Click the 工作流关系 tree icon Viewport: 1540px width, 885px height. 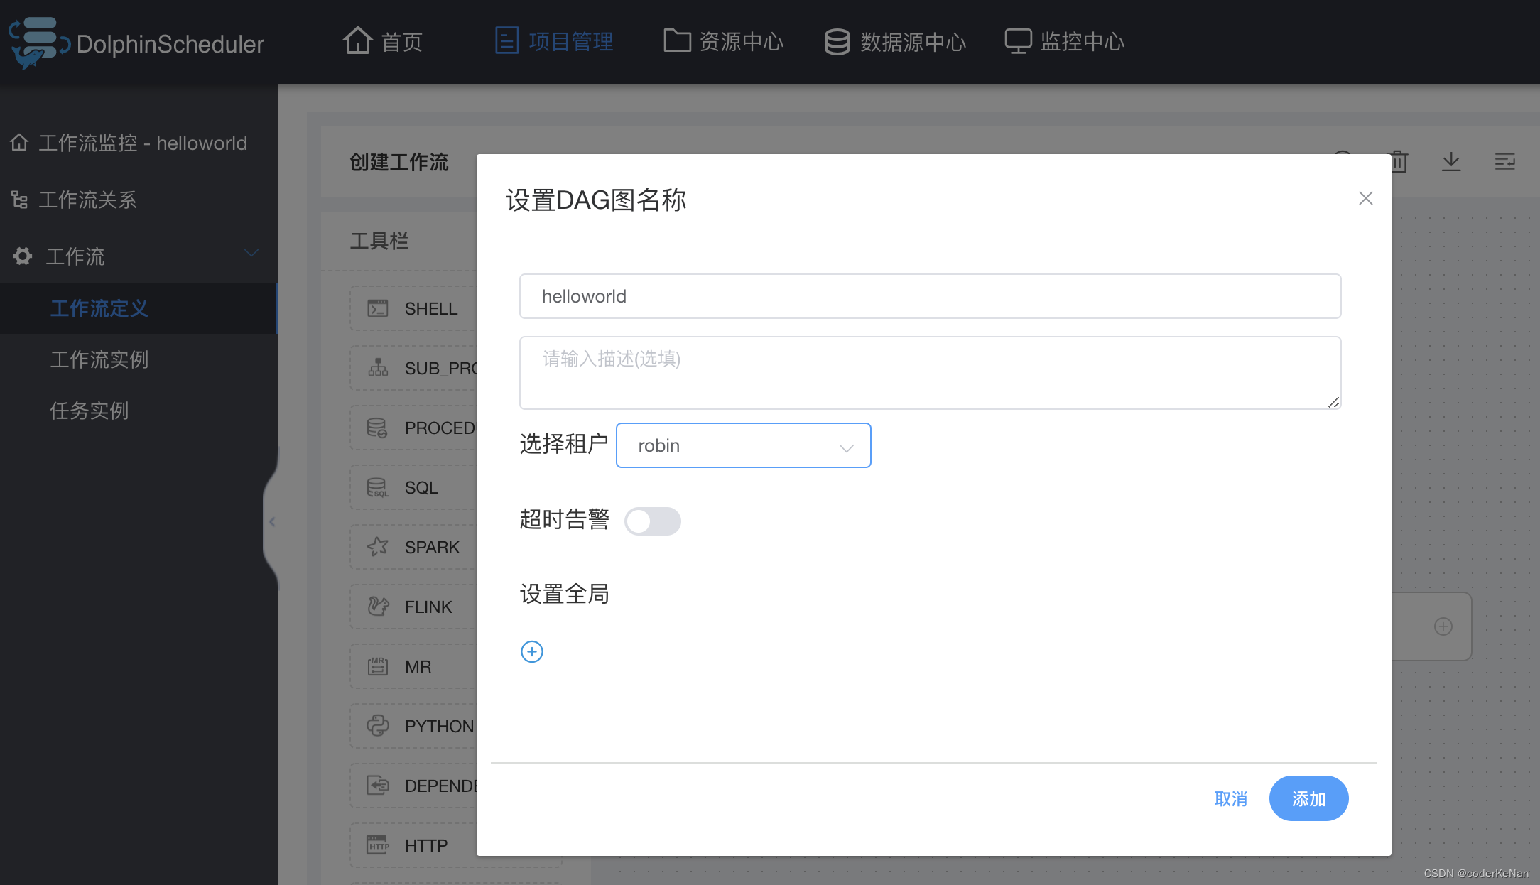pos(20,200)
